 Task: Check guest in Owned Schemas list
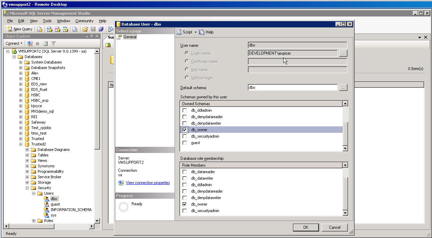click(x=185, y=143)
